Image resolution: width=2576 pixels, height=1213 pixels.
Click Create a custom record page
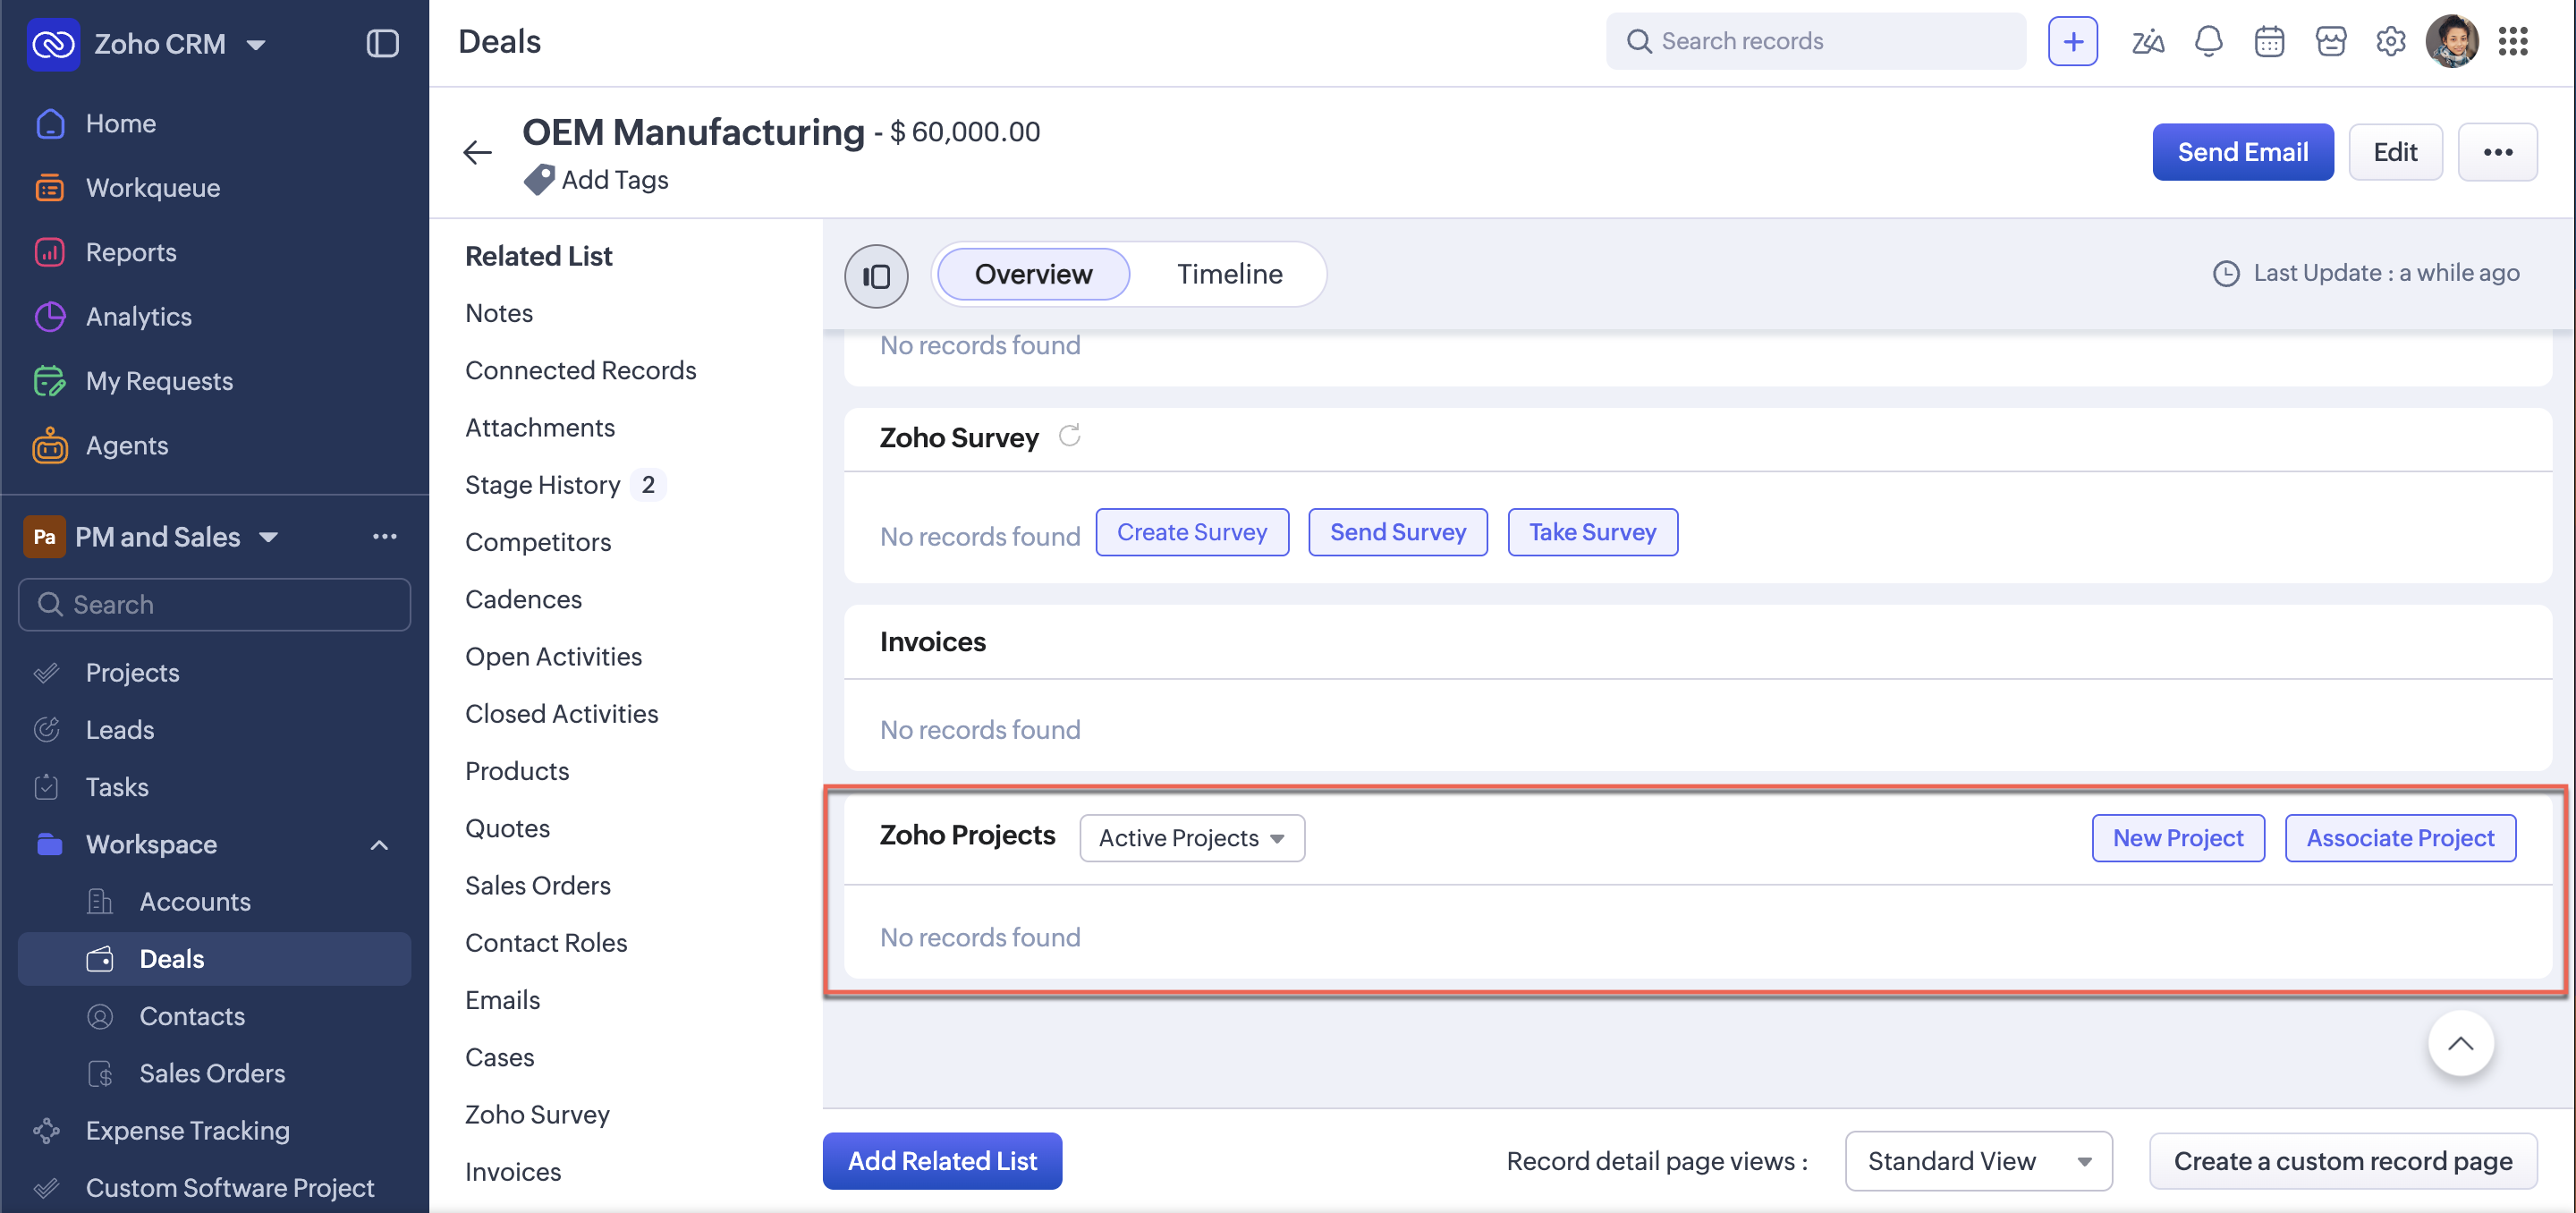pos(2342,1161)
